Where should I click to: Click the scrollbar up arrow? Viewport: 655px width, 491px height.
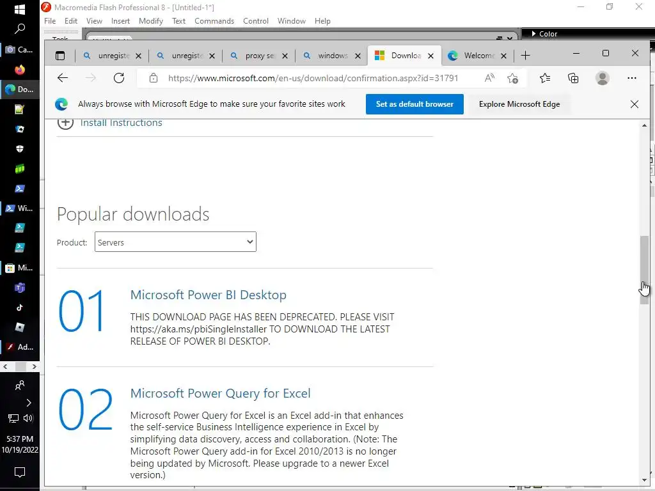click(x=644, y=126)
